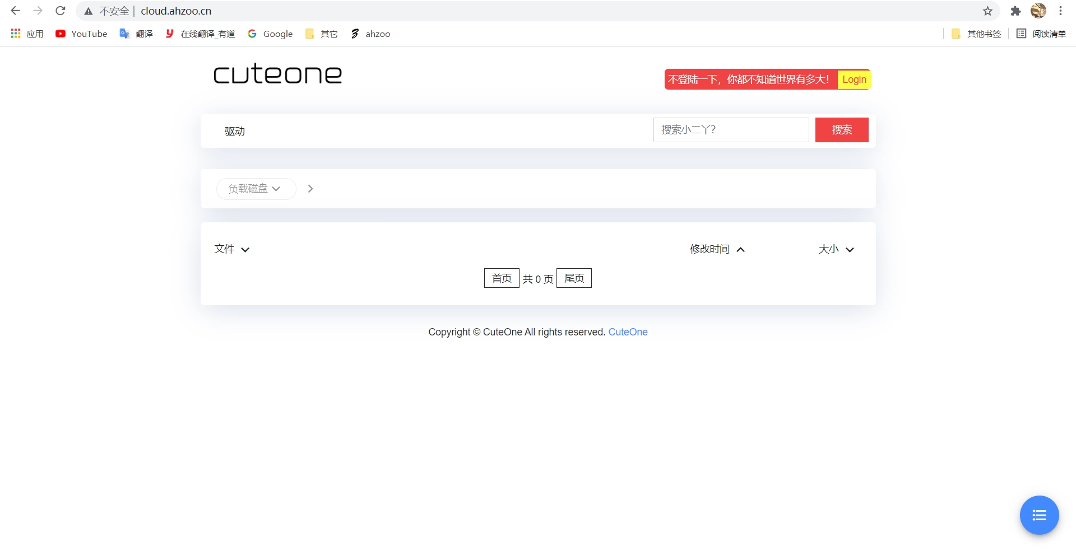Open the browser extensions puzzle icon
The height and width of the screenshot is (551, 1076).
(x=1015, y=11)
